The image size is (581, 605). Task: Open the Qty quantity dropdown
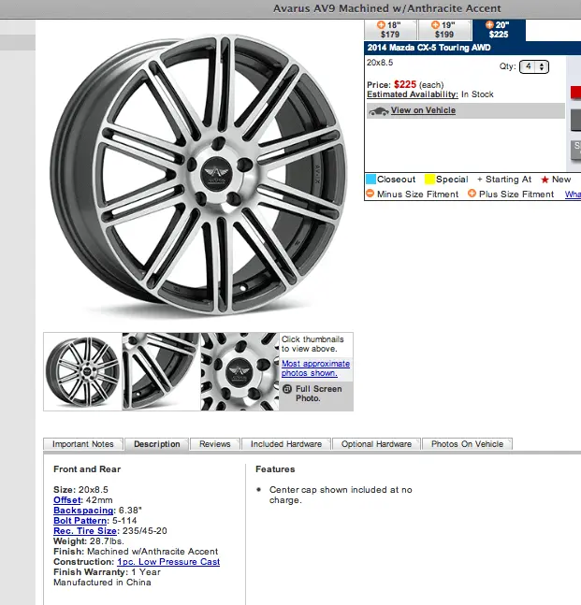pos(535,66)
